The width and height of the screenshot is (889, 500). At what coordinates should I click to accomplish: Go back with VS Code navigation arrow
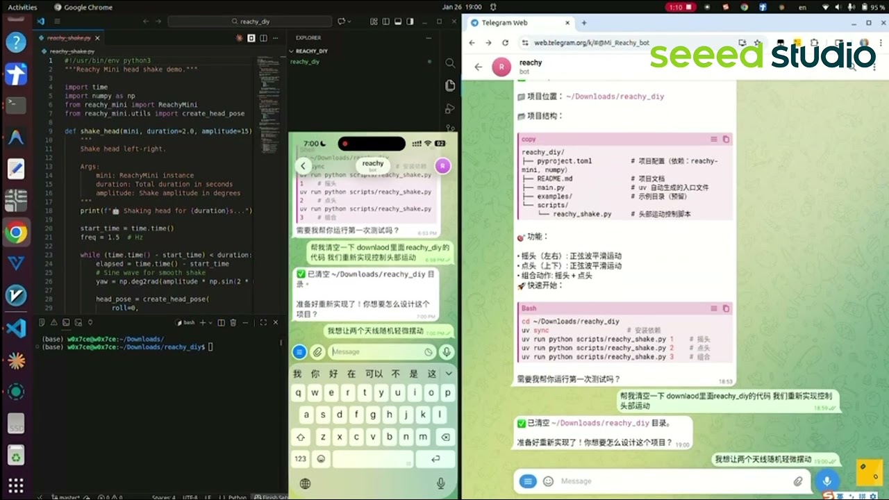click(146, 22)
